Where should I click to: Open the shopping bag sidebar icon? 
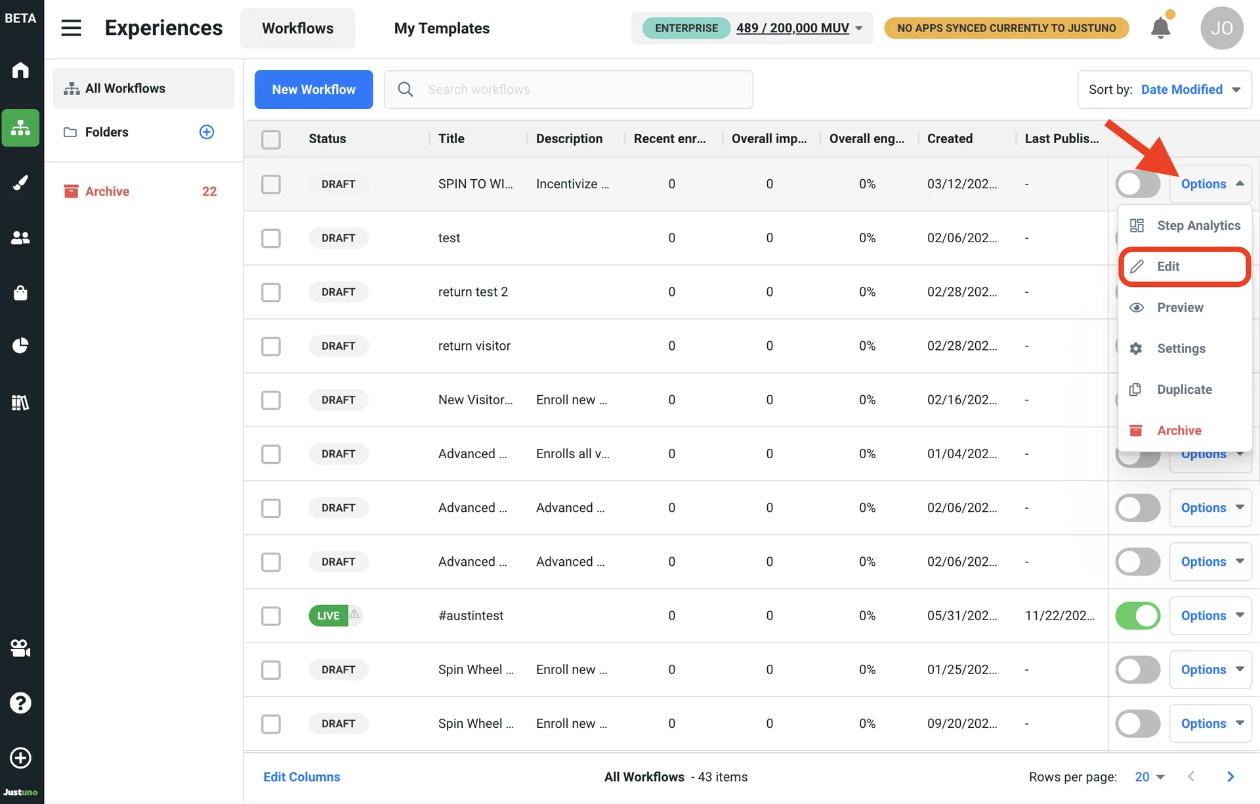(x=20, y=293)
